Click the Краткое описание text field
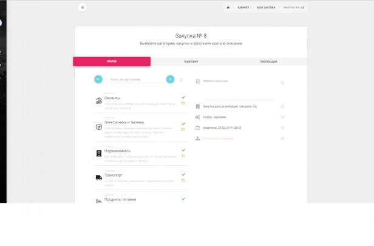Image resolution: width=374 pixels, height=246 pixels. point(239,89)
